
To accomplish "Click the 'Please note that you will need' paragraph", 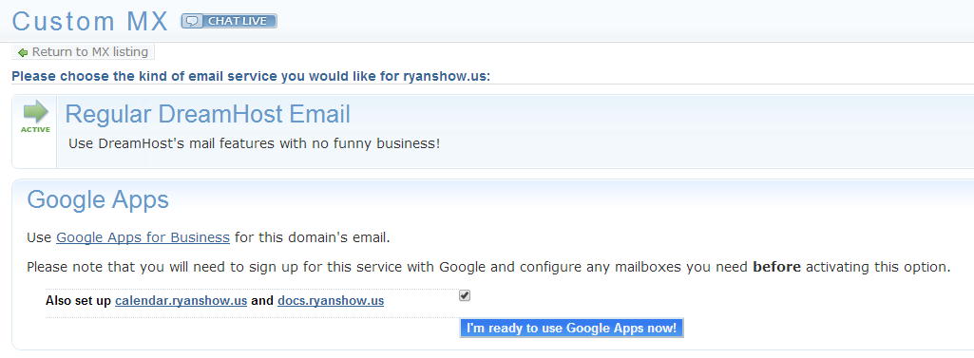I will coord(488,268).
